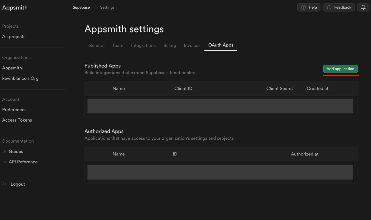Screen dimensions: 371x220
Task: Select kevinblanco's Org organization
Action: pyautogui.click(x=20, y=78)
